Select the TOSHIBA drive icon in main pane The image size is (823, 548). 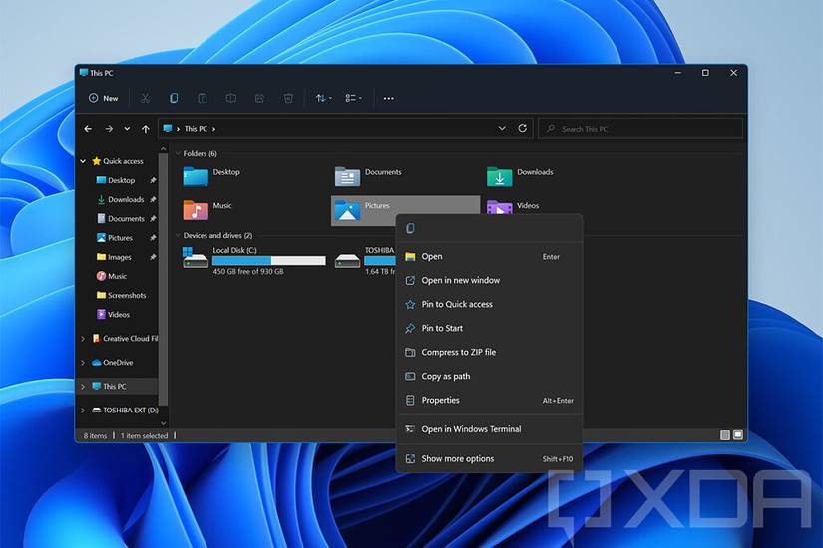[x=347, y=260]
